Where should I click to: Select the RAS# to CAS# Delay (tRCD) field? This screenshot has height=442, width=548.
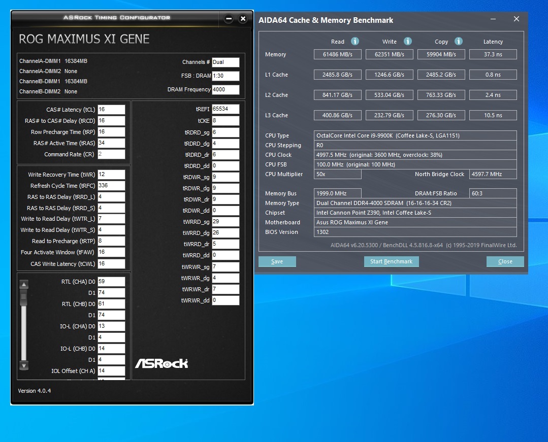[111, 121]
